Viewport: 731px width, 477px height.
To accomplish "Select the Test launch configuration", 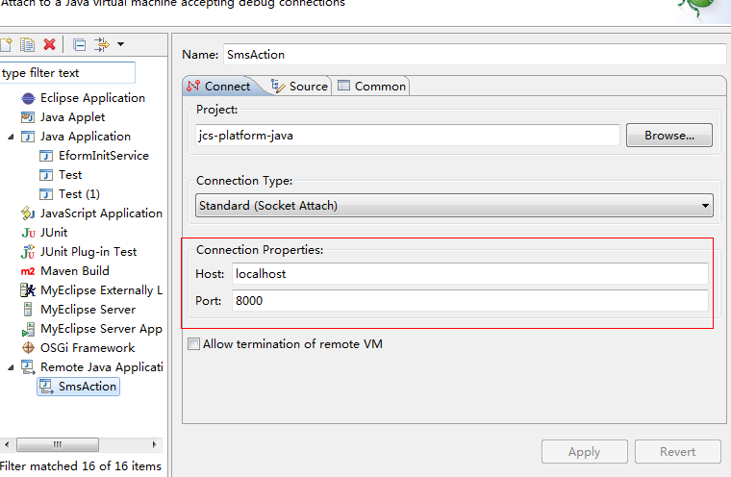I will [70, 175].
